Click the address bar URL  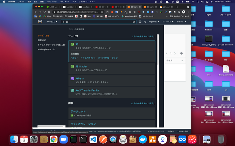click(x=77, y=12)
